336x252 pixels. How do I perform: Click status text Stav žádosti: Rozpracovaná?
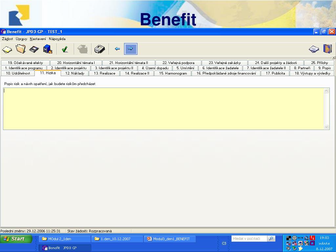click(90, 231)
